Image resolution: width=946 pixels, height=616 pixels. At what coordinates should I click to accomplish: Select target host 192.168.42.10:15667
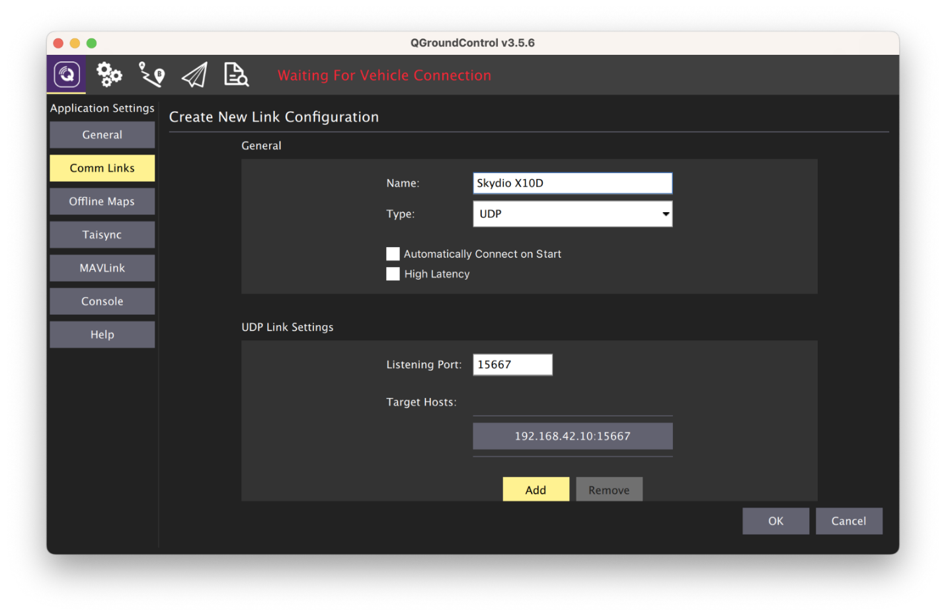[572, 436]
